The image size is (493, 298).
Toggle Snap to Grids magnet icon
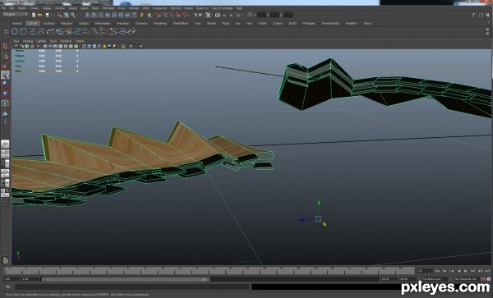tap(158, 15)
